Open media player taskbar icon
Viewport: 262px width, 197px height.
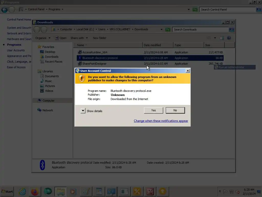tap(73, 191)
